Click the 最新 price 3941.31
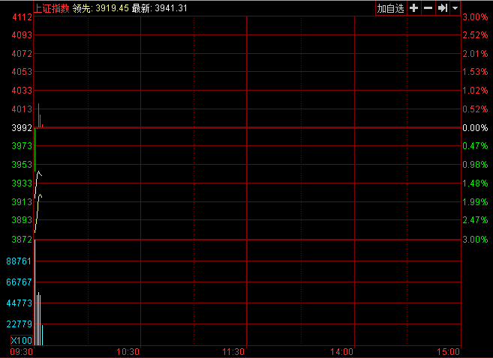 170,8
